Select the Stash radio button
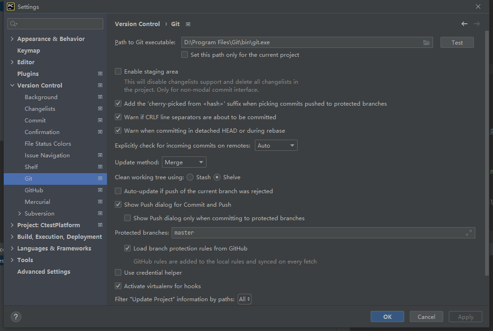This screenshot has height=331, width=493. [x=190, y=177]
